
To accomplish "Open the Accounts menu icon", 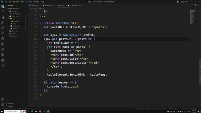I will [x=3, y=99].
